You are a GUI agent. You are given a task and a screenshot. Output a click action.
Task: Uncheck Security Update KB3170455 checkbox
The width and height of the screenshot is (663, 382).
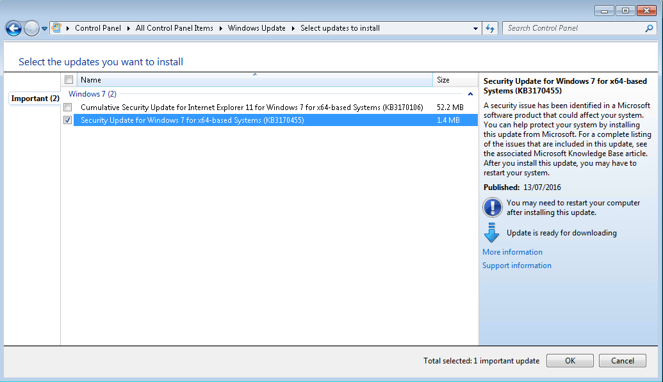[68, 120]
